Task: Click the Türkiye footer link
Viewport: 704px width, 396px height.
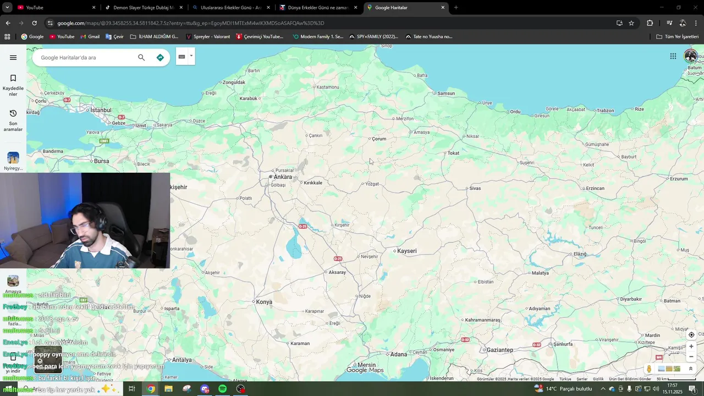Action: point(565,379)
